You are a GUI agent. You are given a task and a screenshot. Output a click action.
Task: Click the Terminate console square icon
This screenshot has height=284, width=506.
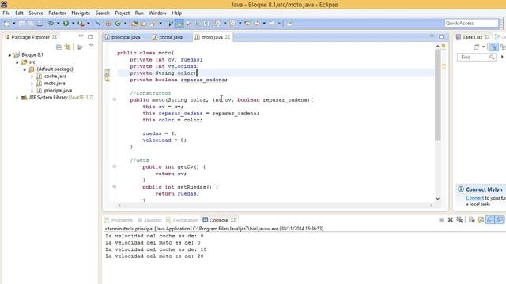(x=441, y=220)
